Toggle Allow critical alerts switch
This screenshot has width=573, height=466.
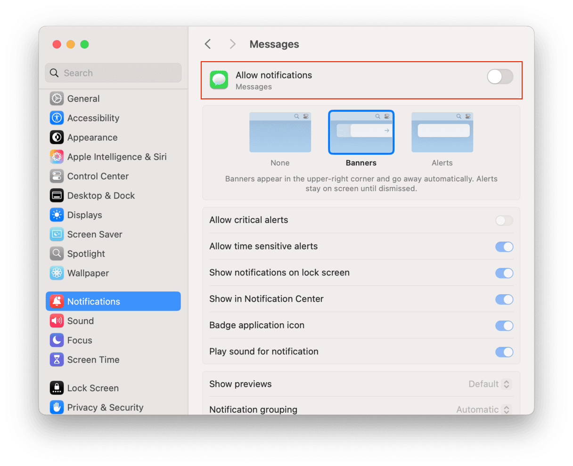coord(504,220)
